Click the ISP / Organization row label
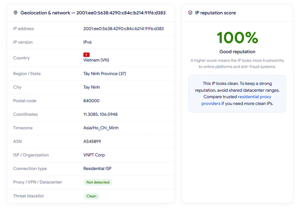300x209 pixels. tap(31, 155)
